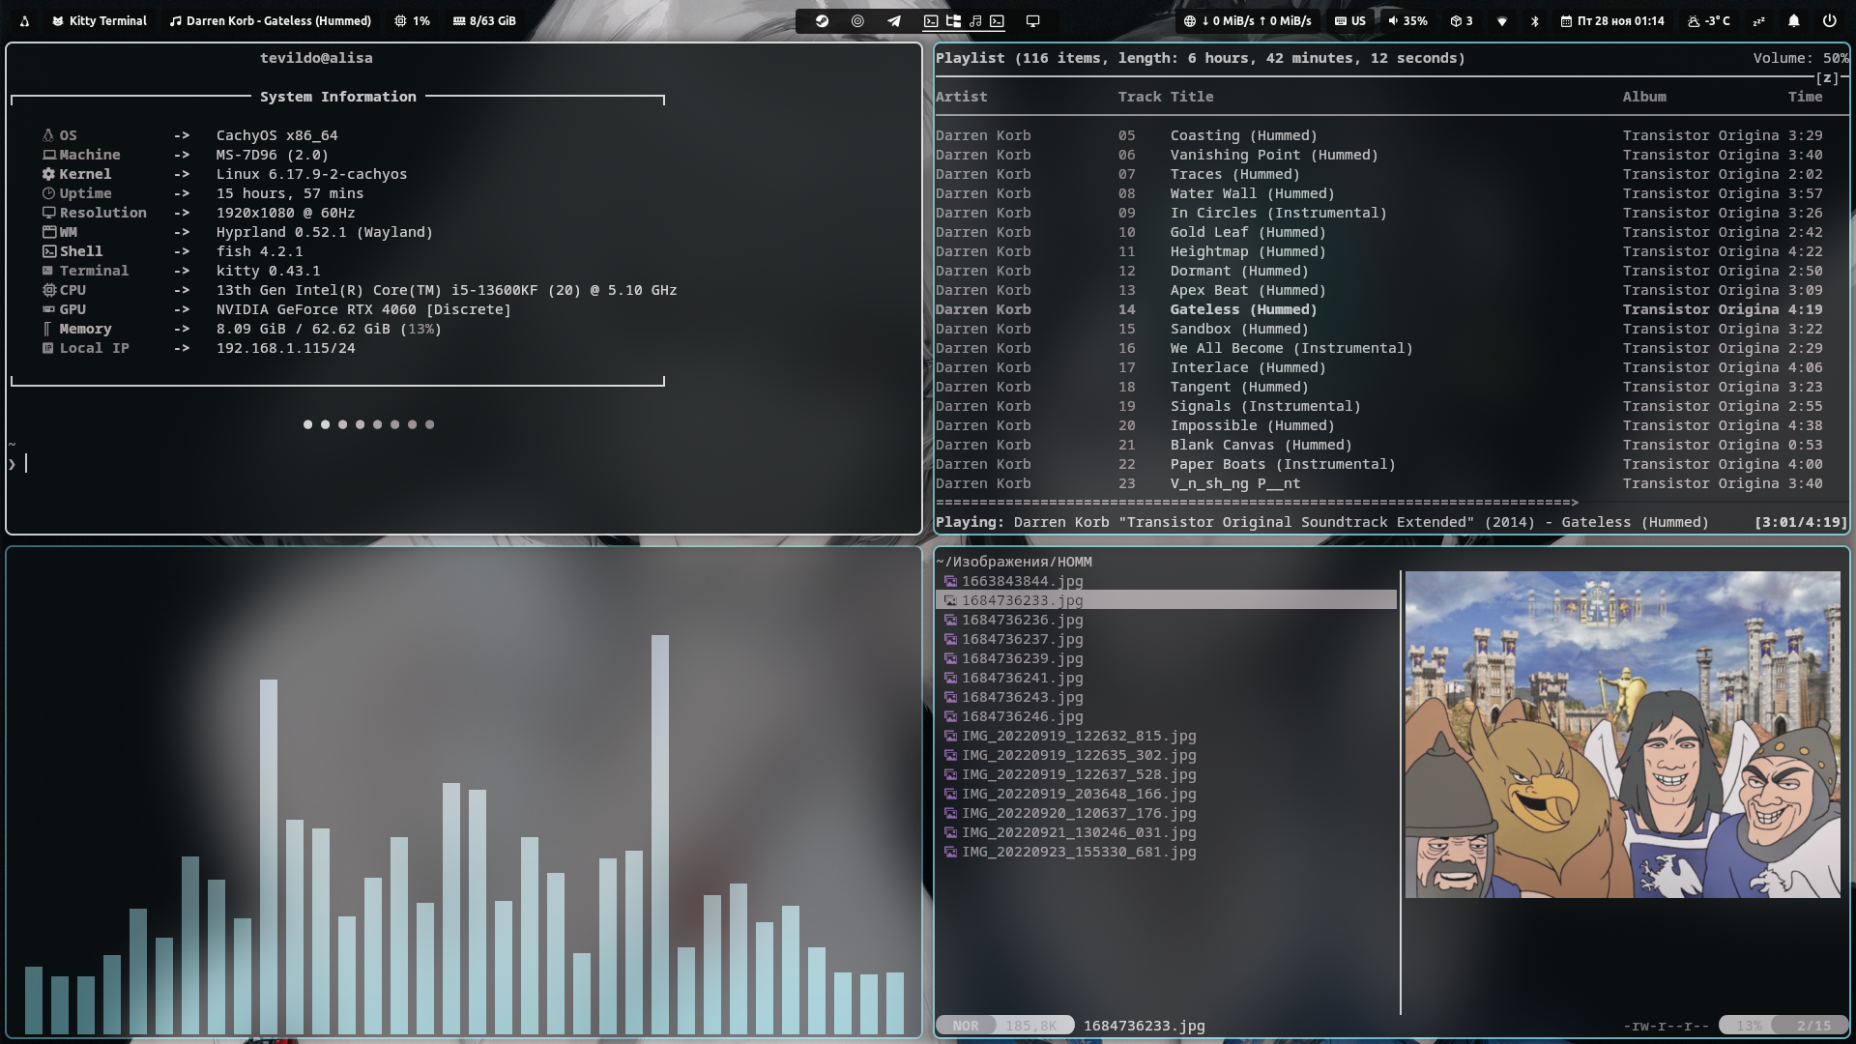The image size is (1856, 1044).
Task: Toggle the US keyboard layout indicator
Action: tap(1350, 20)
